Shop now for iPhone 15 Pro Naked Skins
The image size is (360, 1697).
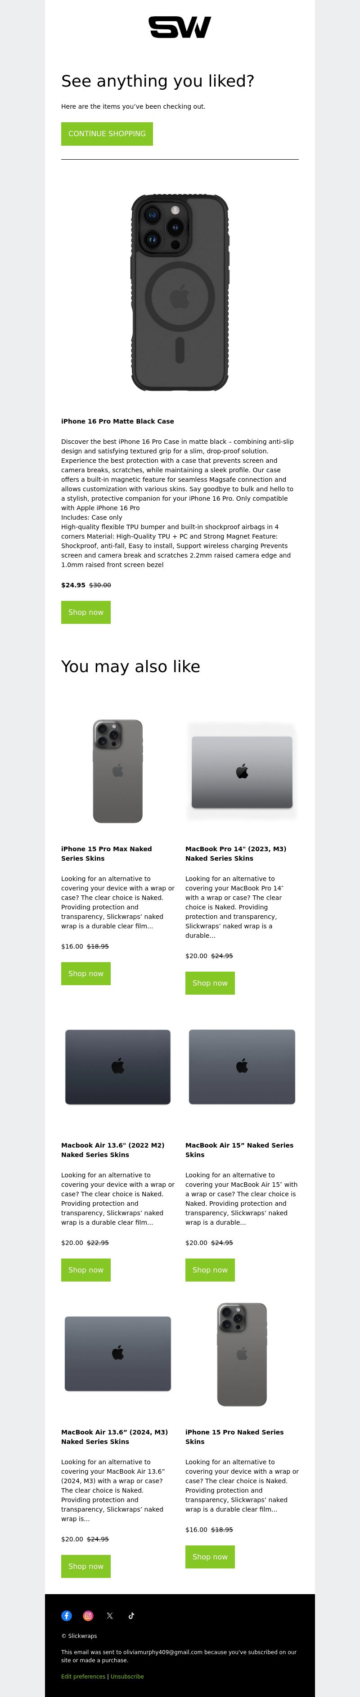tap(210, 1557)
